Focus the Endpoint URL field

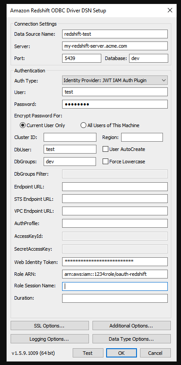point(115,187)
